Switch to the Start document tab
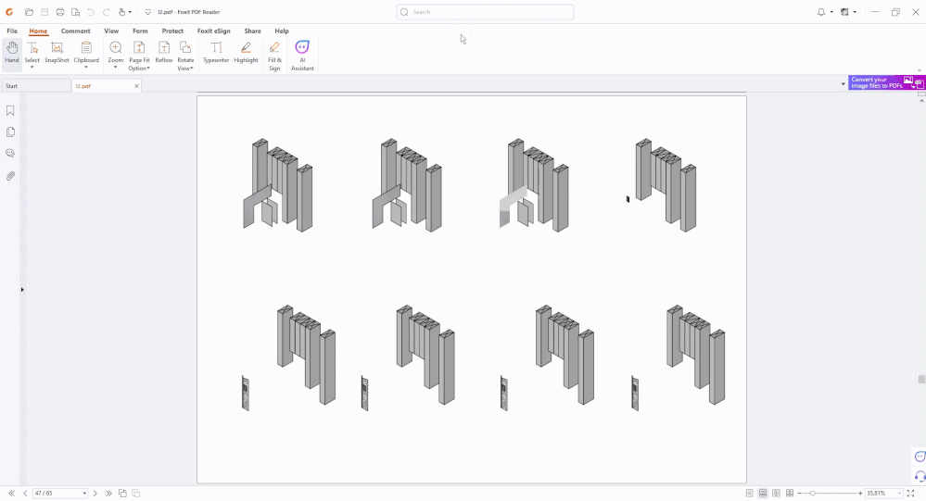926x501 pixels. [x=35, y=86]
